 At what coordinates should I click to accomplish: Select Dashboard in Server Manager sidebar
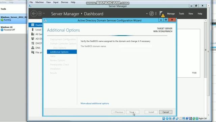pyautogui.click(x=35, y=25)
